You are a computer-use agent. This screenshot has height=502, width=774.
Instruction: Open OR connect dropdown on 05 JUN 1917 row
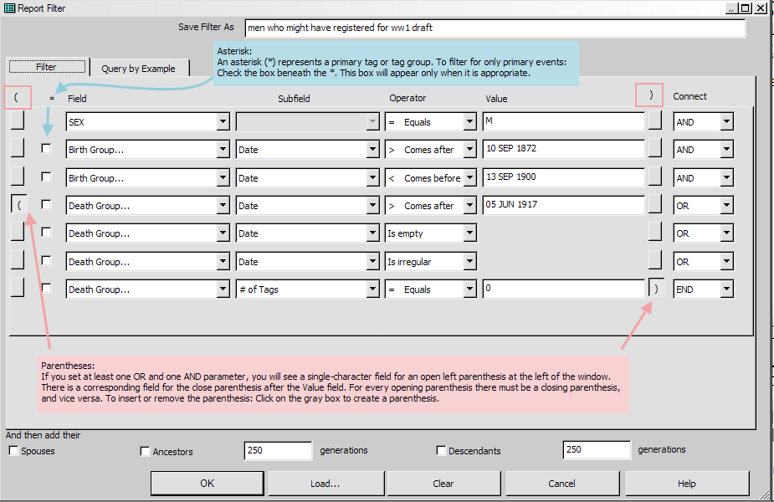pyautogui.click(x=726, y=205)
